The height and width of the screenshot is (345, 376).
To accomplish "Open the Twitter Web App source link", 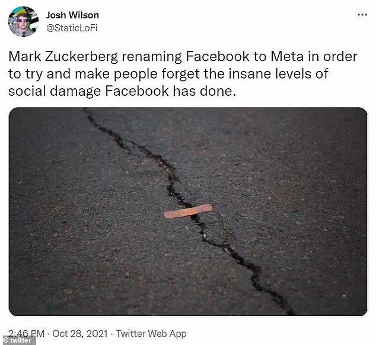I will pos(151,333).
